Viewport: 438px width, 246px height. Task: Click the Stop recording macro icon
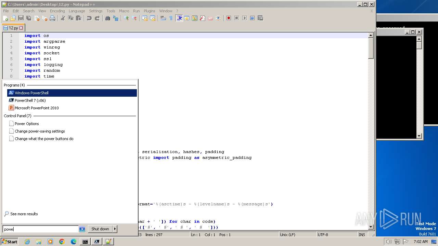[x=236, y=18]
